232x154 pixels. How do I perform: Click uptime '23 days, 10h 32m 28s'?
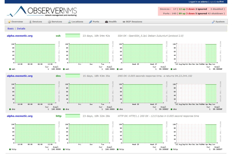click(x=96, y=116)
